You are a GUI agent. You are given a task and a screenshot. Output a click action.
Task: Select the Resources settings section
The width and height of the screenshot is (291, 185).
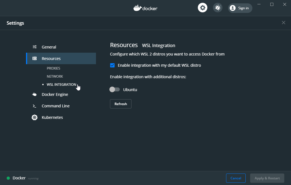point(61,58)
